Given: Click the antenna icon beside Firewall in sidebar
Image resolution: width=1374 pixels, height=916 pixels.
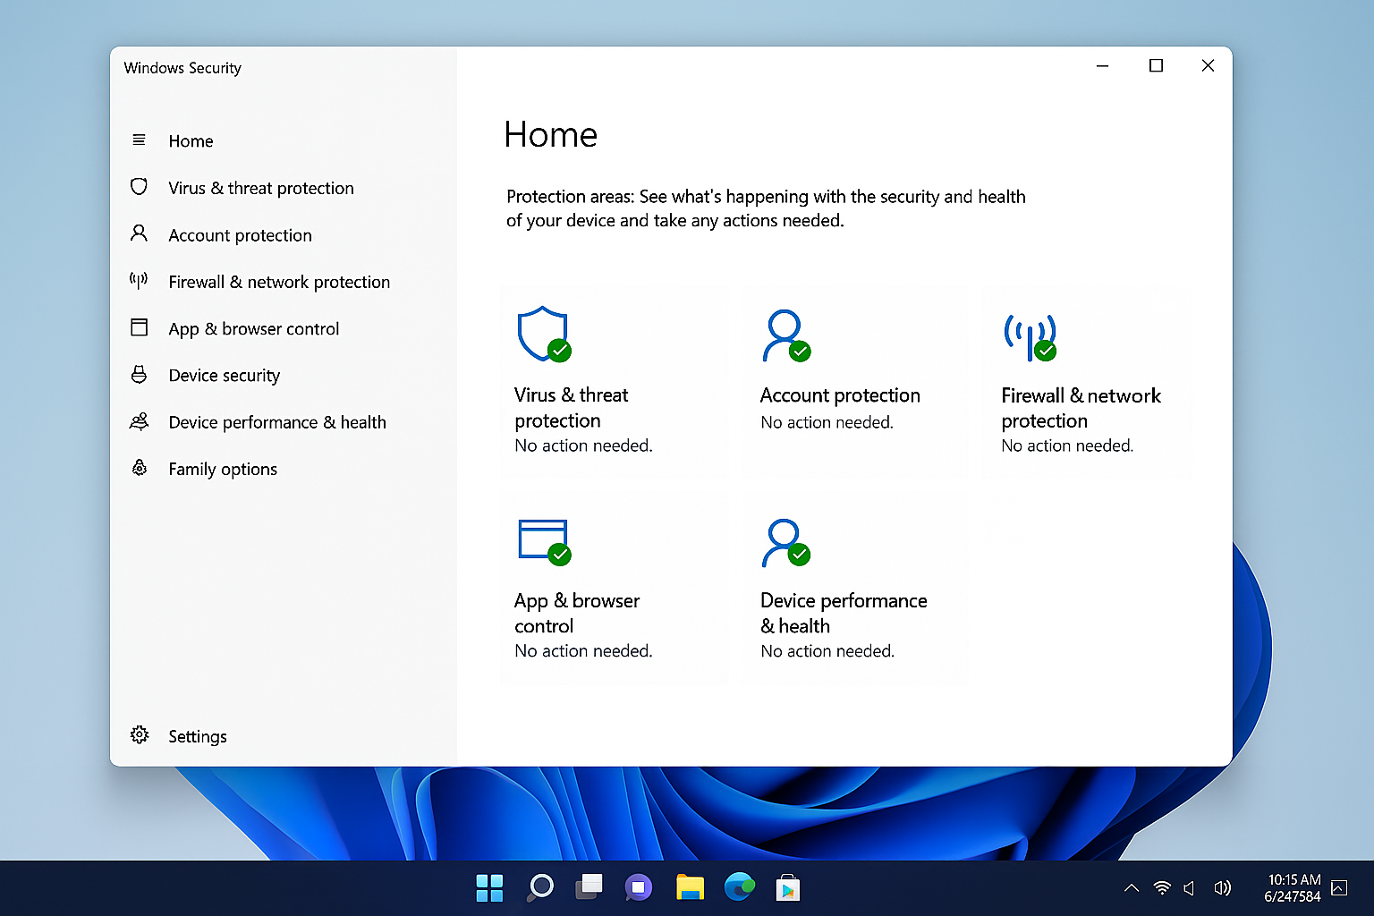Looking at the screenshot, I should coord(139,280).
